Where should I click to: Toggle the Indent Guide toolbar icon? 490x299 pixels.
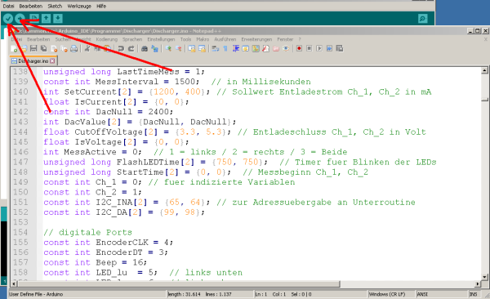coord(236,48)
